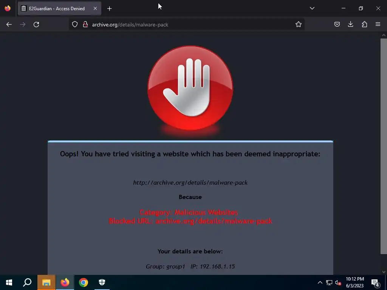This screenshot has width=387, height=290.
Task: Close the E2Guardian - Access Denied tab
Action: [95, 8]
